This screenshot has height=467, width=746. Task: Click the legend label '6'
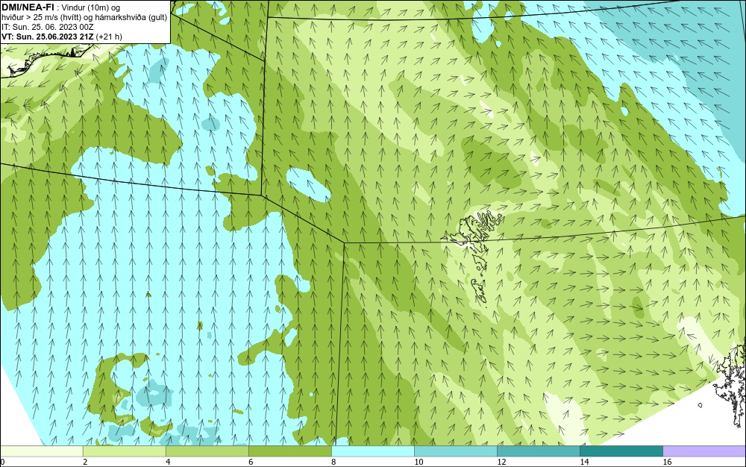251,462
